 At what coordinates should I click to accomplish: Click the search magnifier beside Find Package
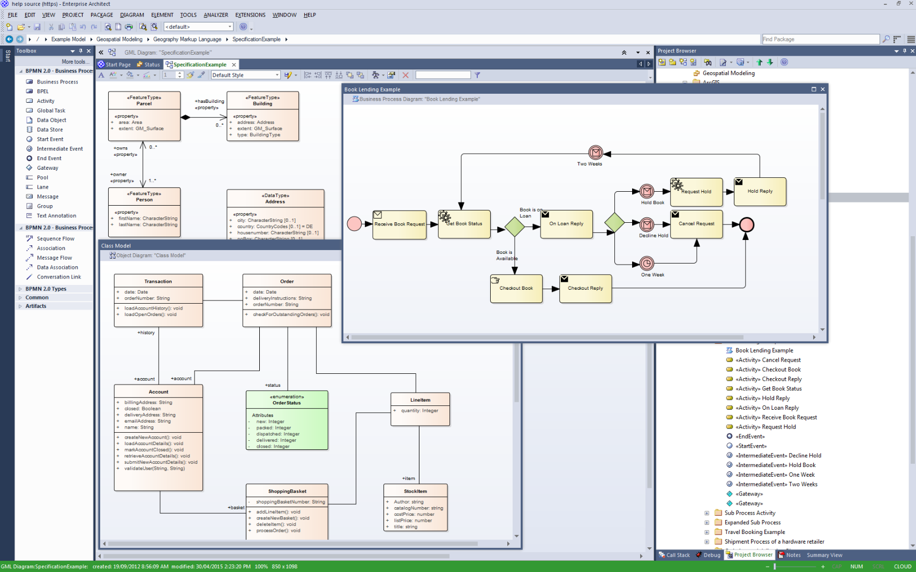pyautogui.click(x=886, y=39)
